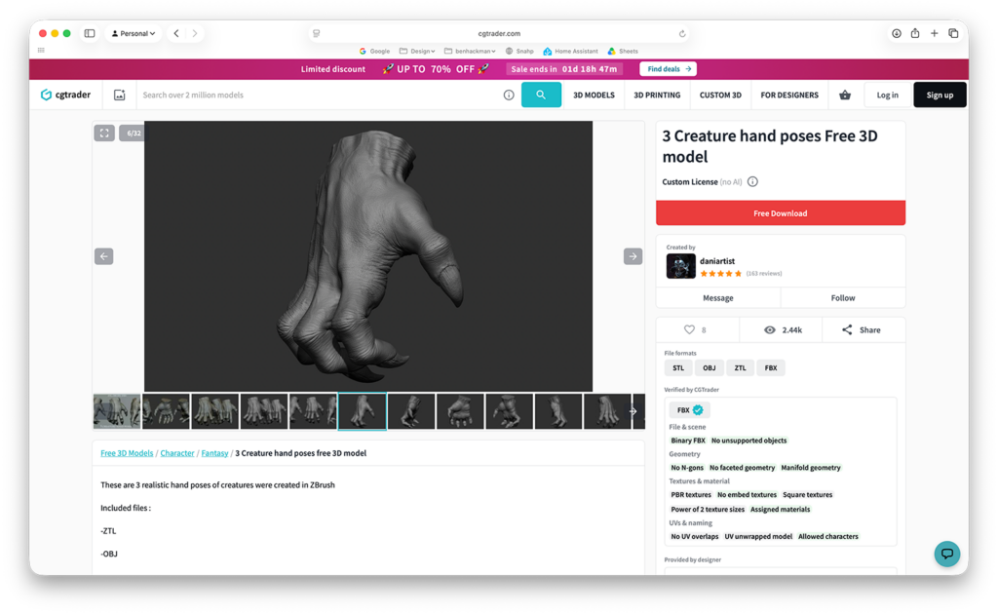This screenshot has height=614, width=998.
Task: Enter fullscreen image viewer
Action: click(x=104, y=133)
